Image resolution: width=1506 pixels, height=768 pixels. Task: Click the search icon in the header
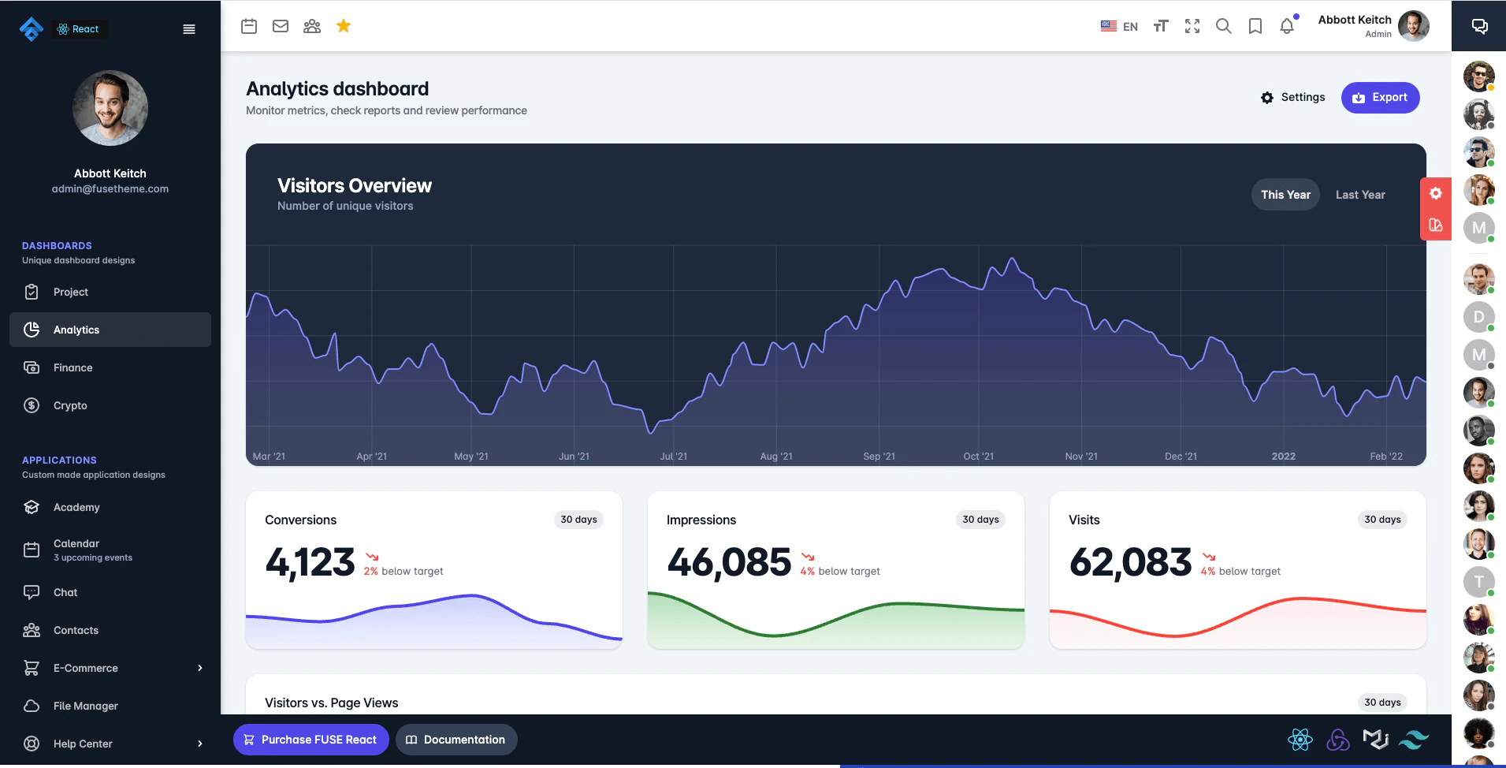[x=1224, y=26]
